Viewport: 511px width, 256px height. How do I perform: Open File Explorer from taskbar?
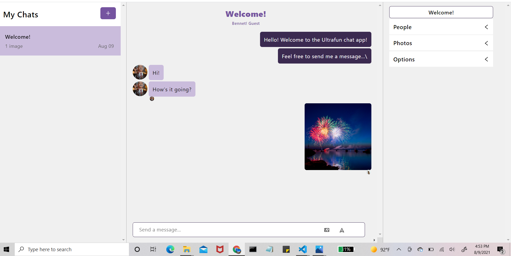(187, 249)
